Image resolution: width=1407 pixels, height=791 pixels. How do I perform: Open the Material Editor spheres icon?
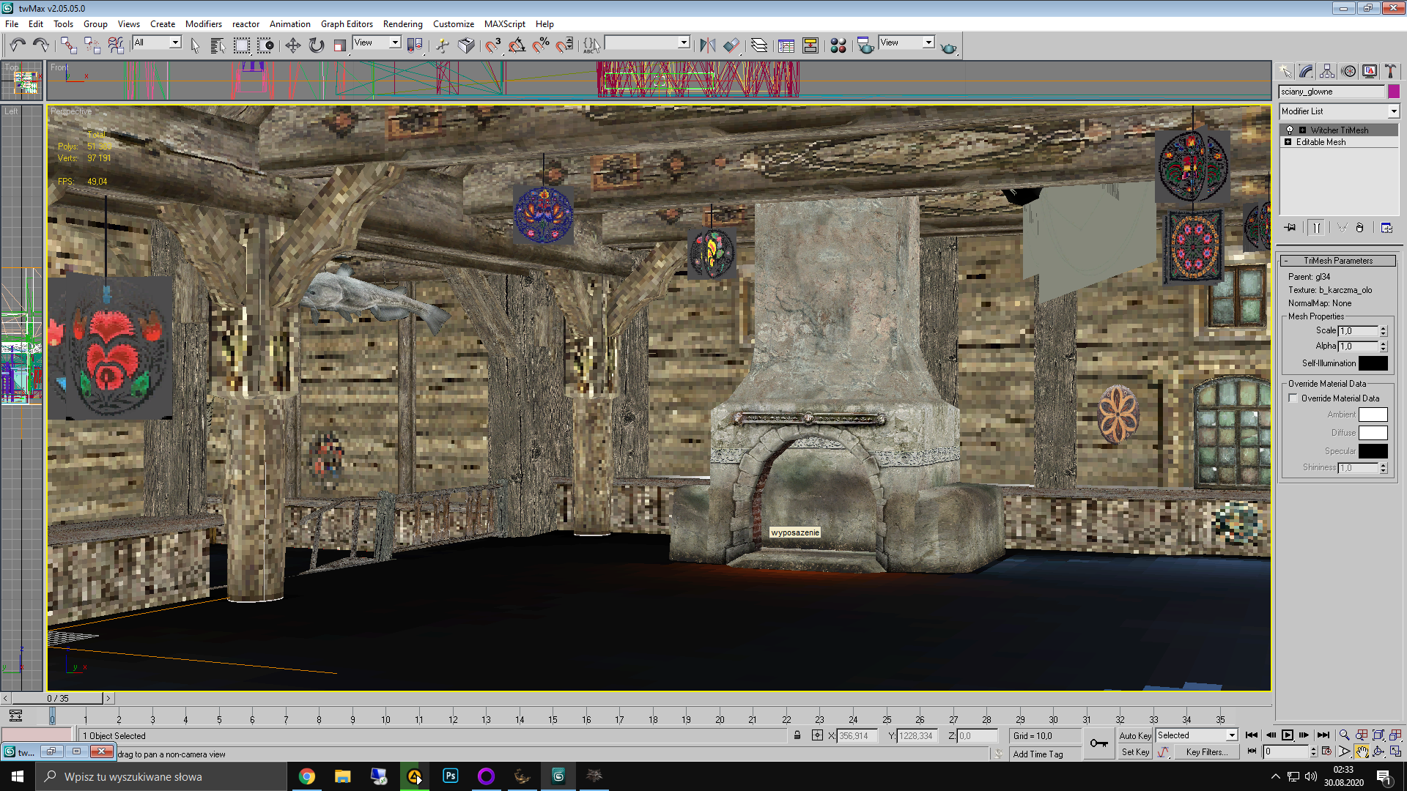[x=838, y=45]
